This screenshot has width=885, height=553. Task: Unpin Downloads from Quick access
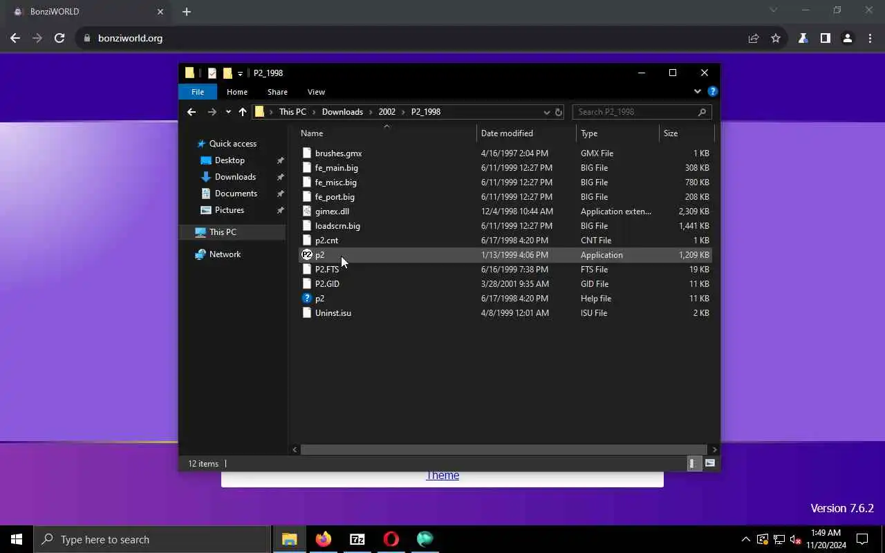pyautogui.click(x=280, y=177)
